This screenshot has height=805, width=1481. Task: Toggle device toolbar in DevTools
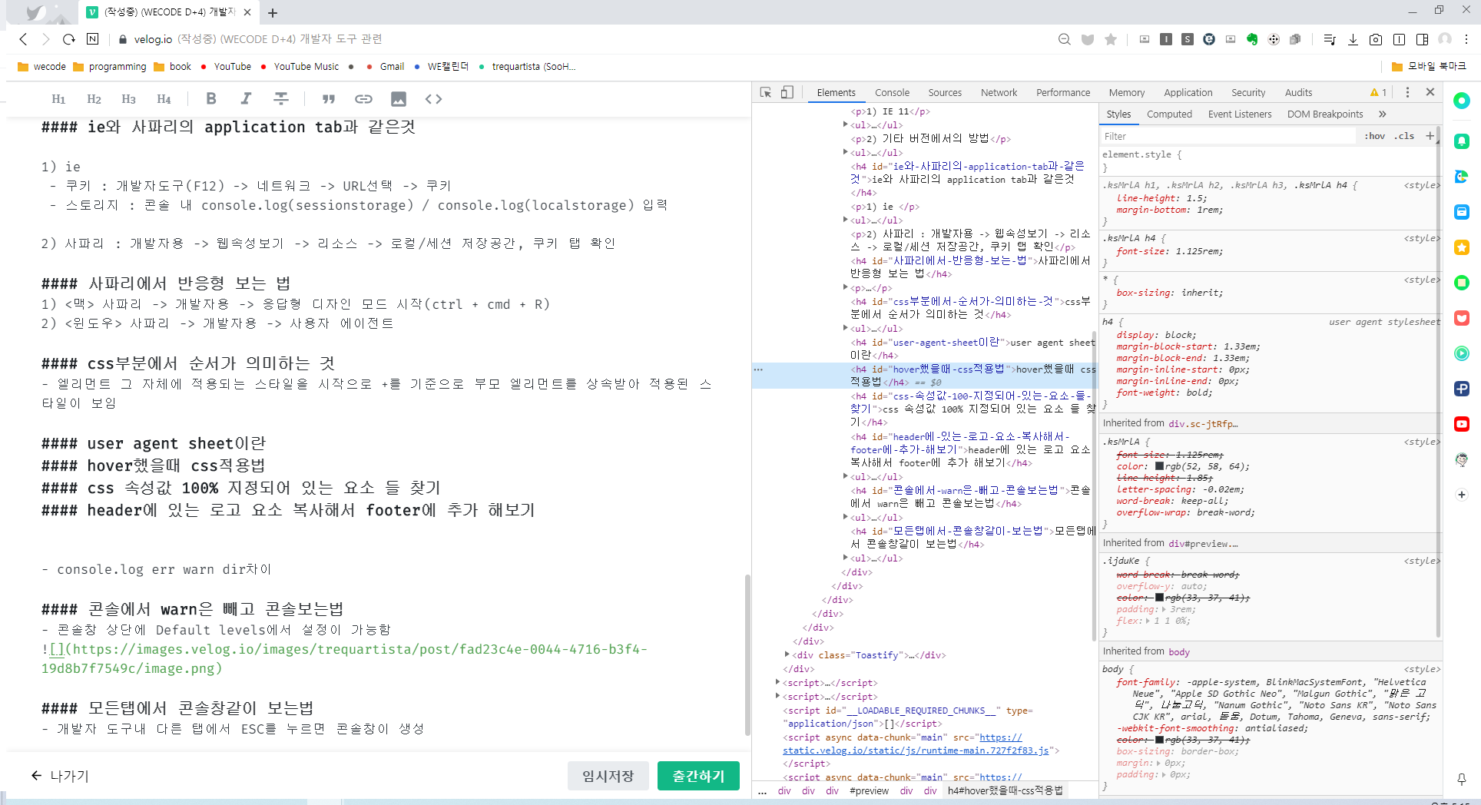[x=787, y=92]
